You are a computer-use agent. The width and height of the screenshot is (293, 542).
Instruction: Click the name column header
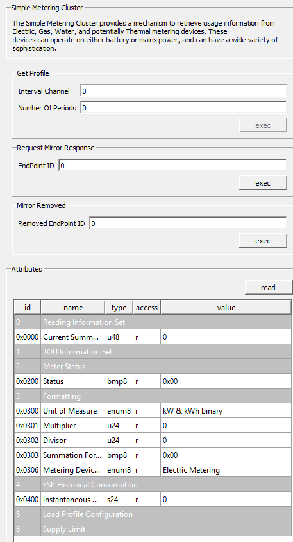(73, 308)
